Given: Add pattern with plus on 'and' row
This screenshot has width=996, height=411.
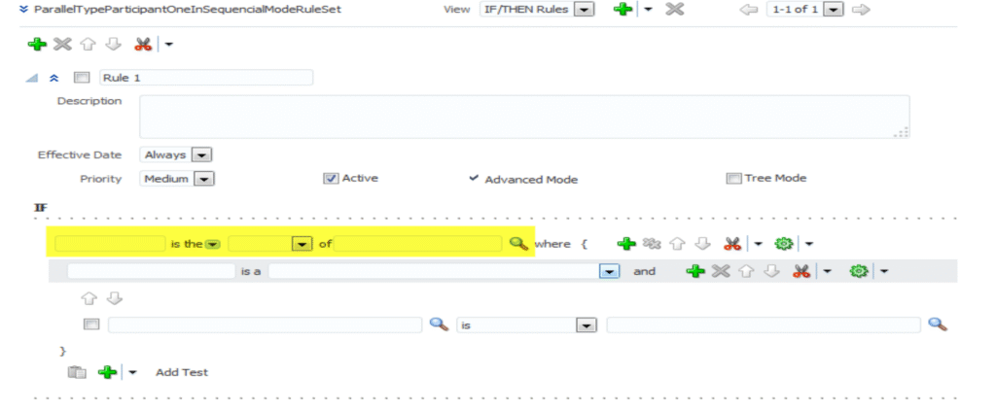Looking at the screenshot, I should (x=695, y=271).
